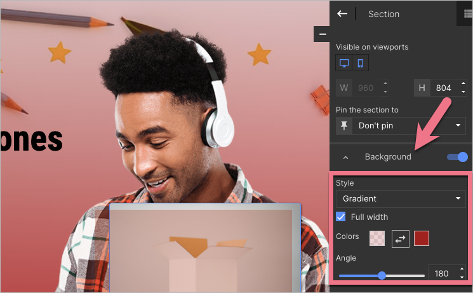This screenshot has height=293, width=473.
Task: Click the height H value field
Action: point(444,88)
